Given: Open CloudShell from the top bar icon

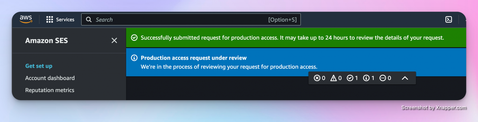Looking at the screenshot, I should coord(448,20).
